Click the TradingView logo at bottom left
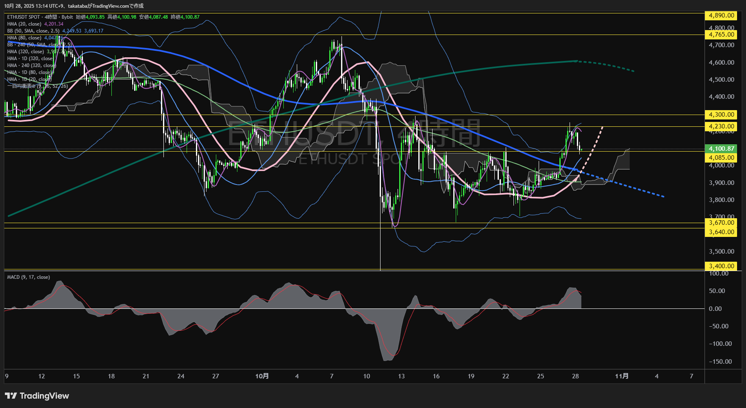The image size is (746, 408). point(37,396)
